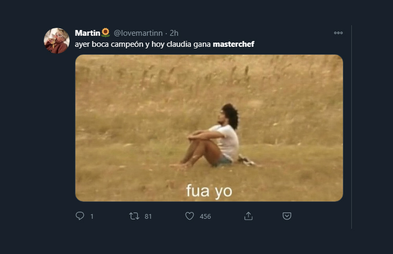Viewport: 393px width, 254px height.
Task: Click the sunflower emoji beside Martin
Action: (x=106, y=33)
